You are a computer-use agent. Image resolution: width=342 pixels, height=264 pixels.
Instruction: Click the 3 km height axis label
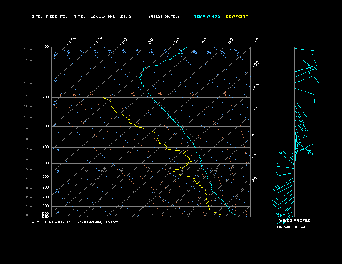tap(27, 188)
